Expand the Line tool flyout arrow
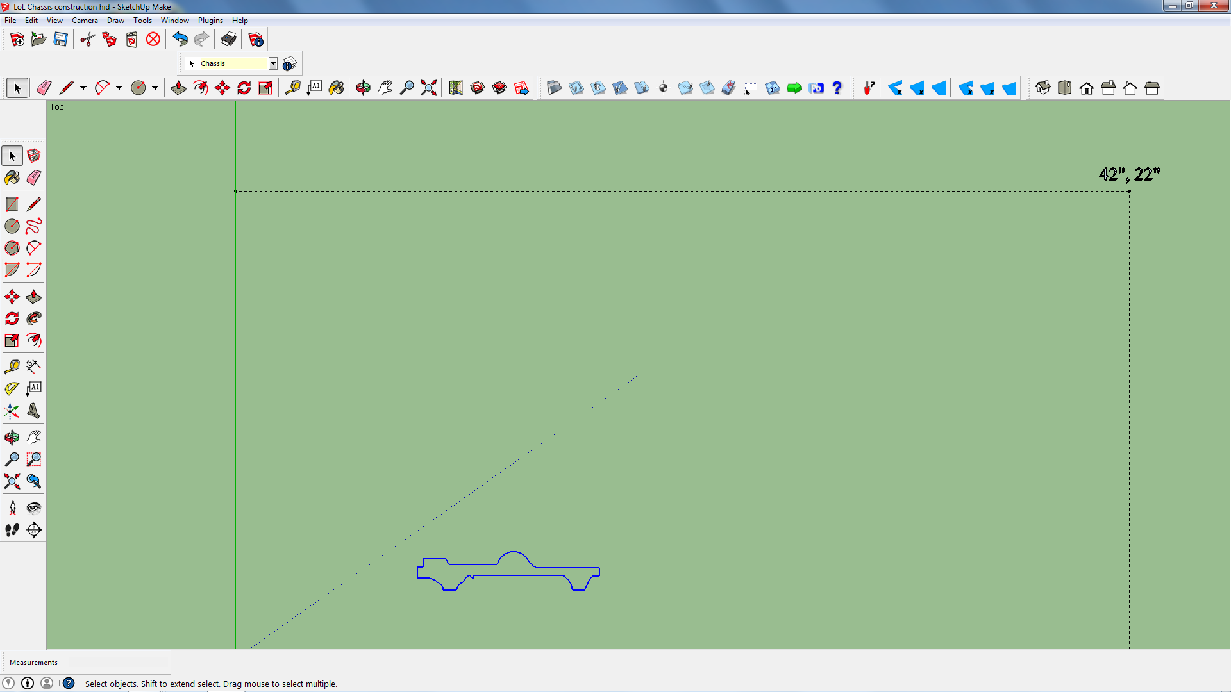Image resolution: width=1231 pixels, height=692 pixels. (82, 88)
